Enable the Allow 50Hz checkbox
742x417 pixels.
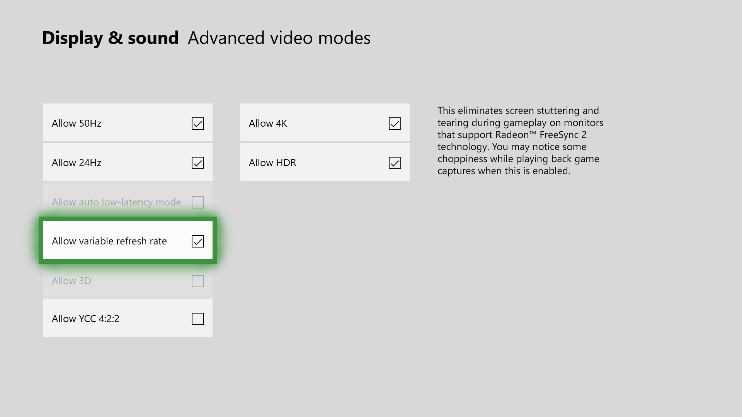pos(197,124)
